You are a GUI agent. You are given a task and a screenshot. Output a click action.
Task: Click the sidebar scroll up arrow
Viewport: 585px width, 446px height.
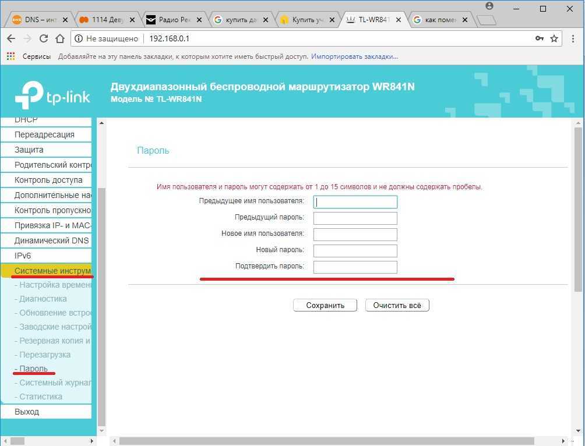101,123
